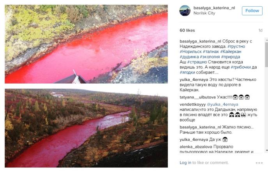Open the Norilsk City location link
268x172 pixels.
click(x=204, y=13)
